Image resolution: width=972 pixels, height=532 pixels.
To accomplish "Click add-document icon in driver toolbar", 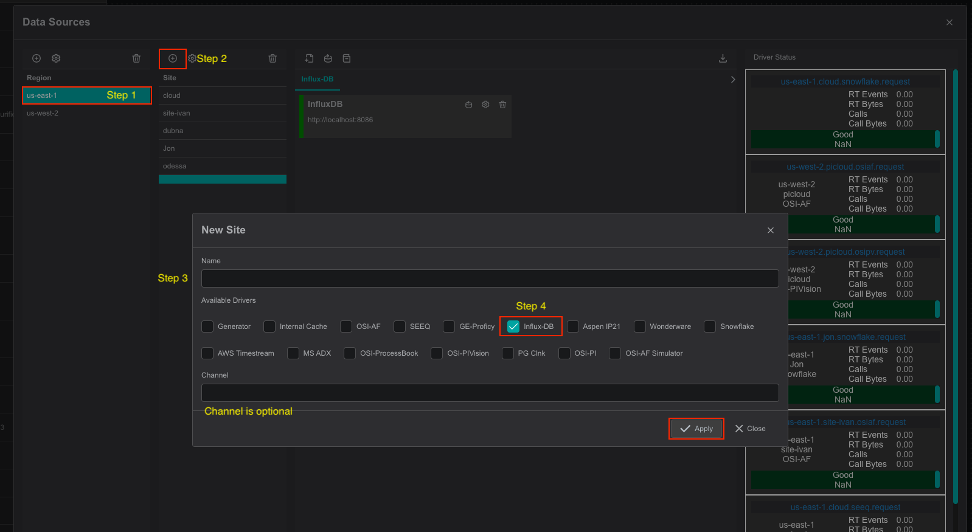I will [309, 58].
